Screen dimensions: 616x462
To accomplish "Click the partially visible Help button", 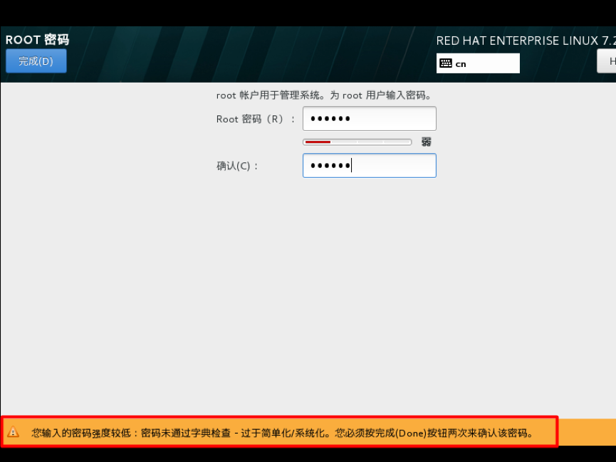I will 607,61.
